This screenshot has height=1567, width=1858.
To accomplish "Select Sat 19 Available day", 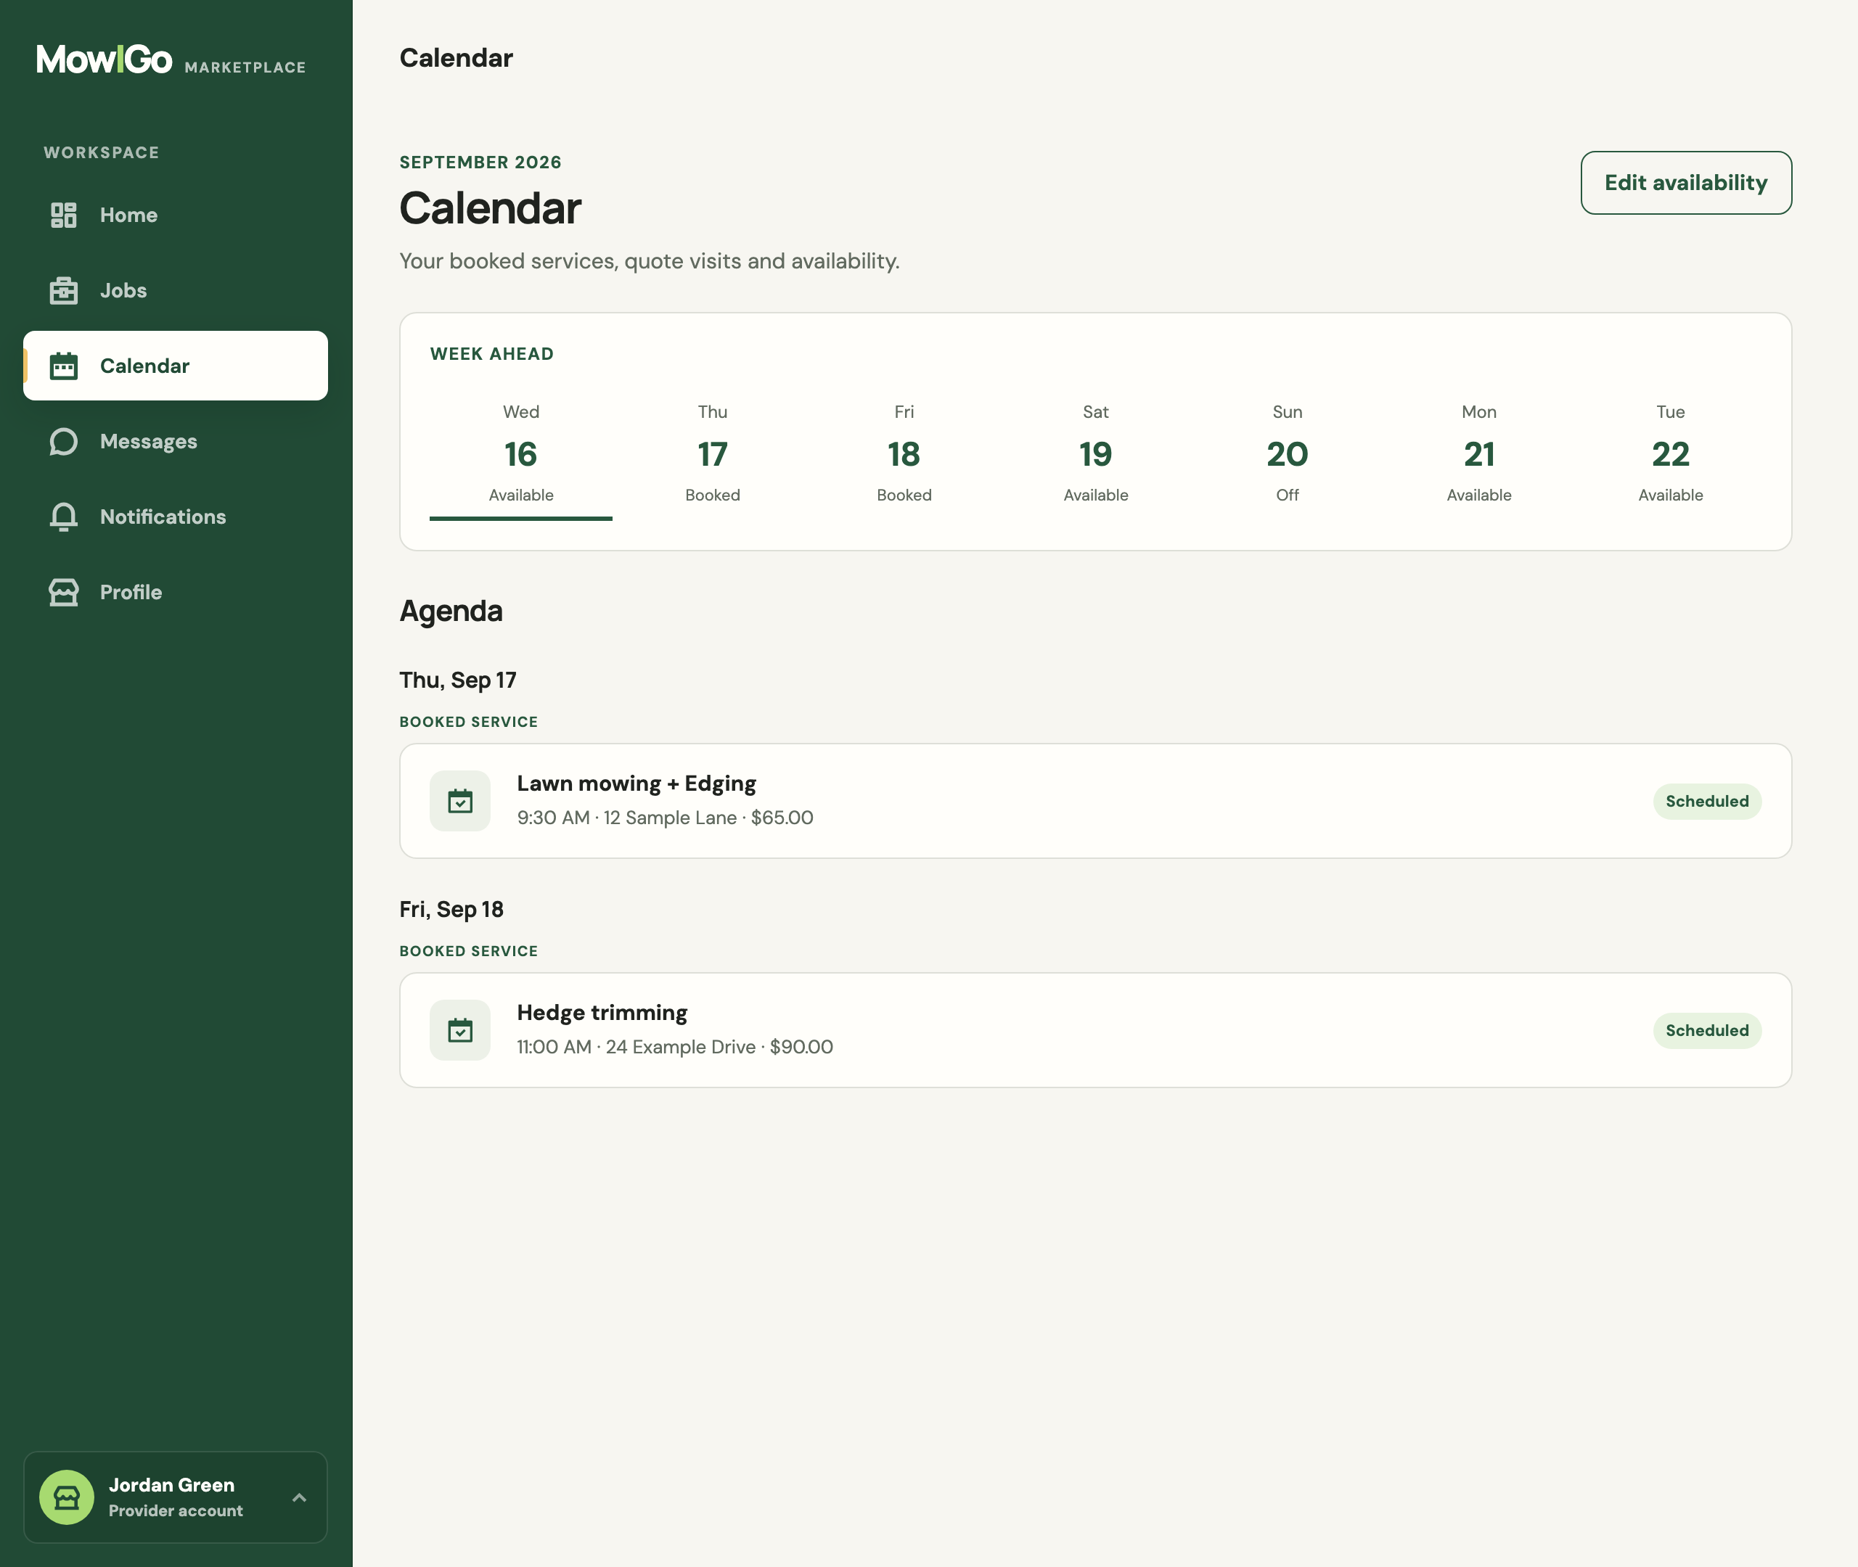I will coord(1096,455).
